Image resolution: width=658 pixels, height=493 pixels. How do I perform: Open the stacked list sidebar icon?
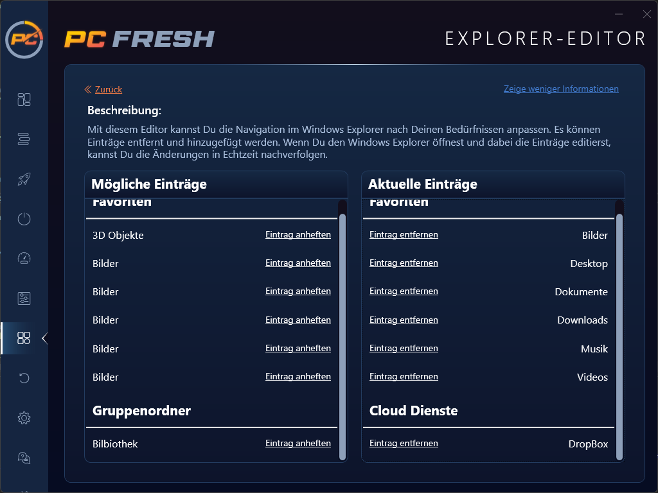24,139
